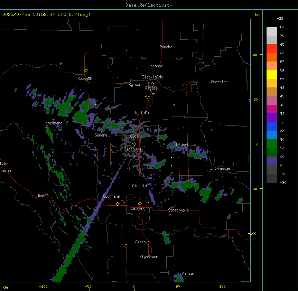Click the 80 value on the dBZ legend

pos(282,27)
